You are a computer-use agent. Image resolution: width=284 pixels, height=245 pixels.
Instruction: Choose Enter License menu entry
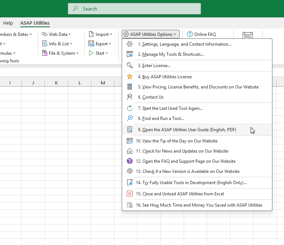197,65
